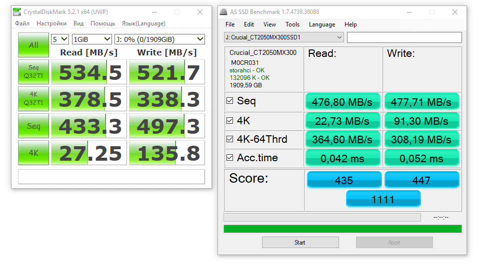The image size is (479, 266).
Task: Open the test size dropdown showing 1GiB
Action: (91, 39)
